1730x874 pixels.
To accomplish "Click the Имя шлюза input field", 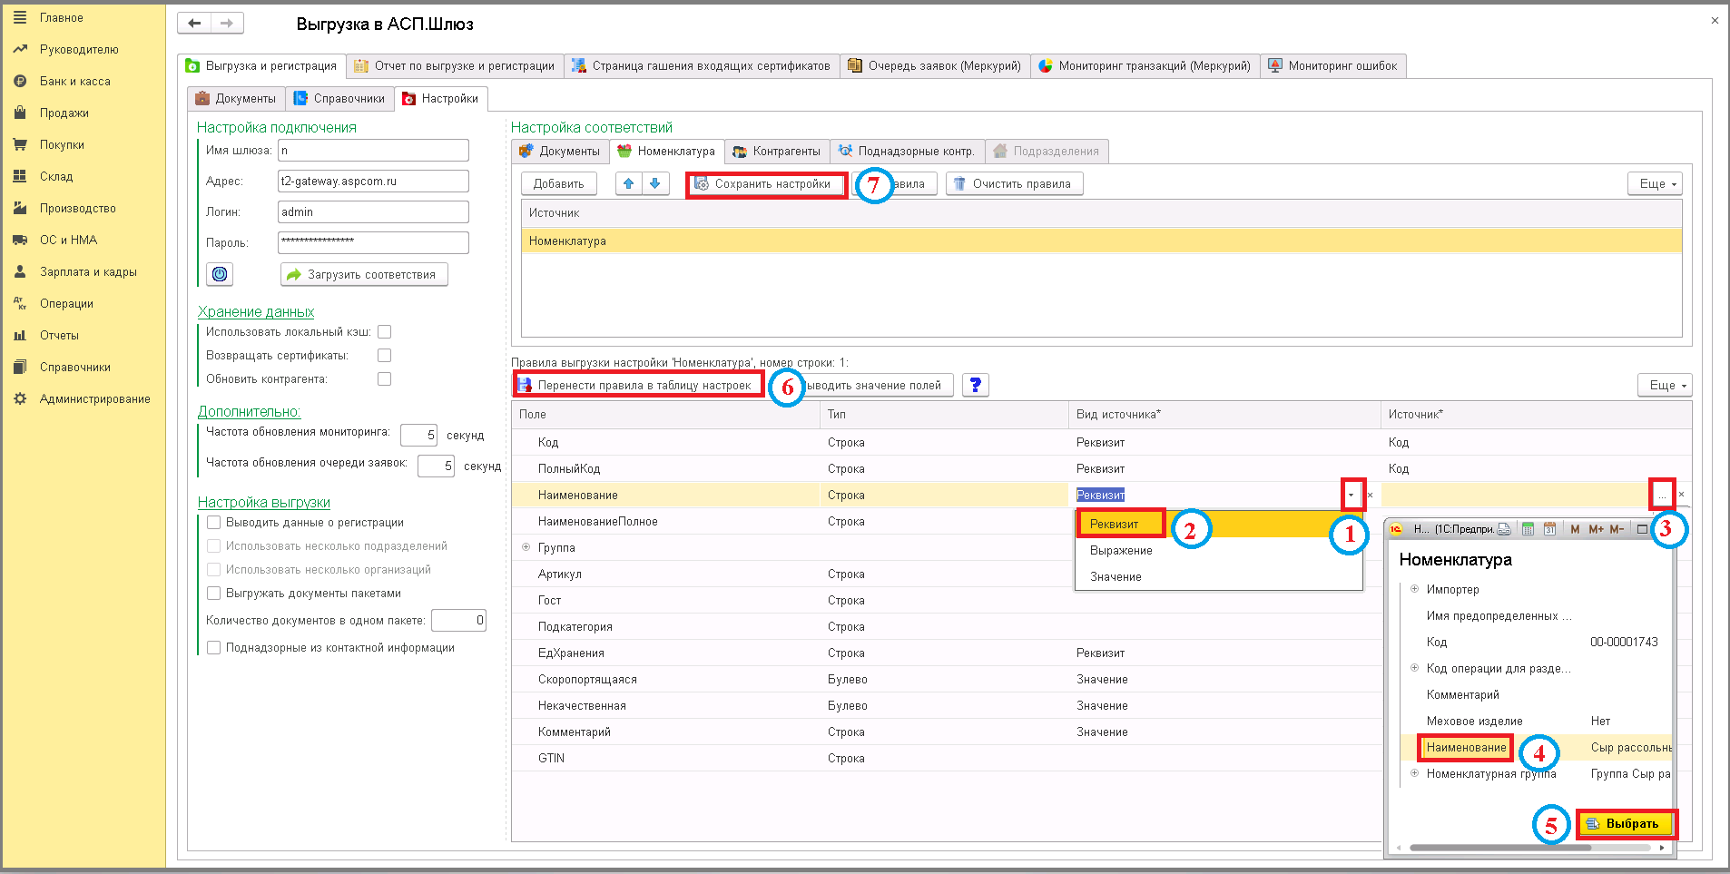I will 373,151.
